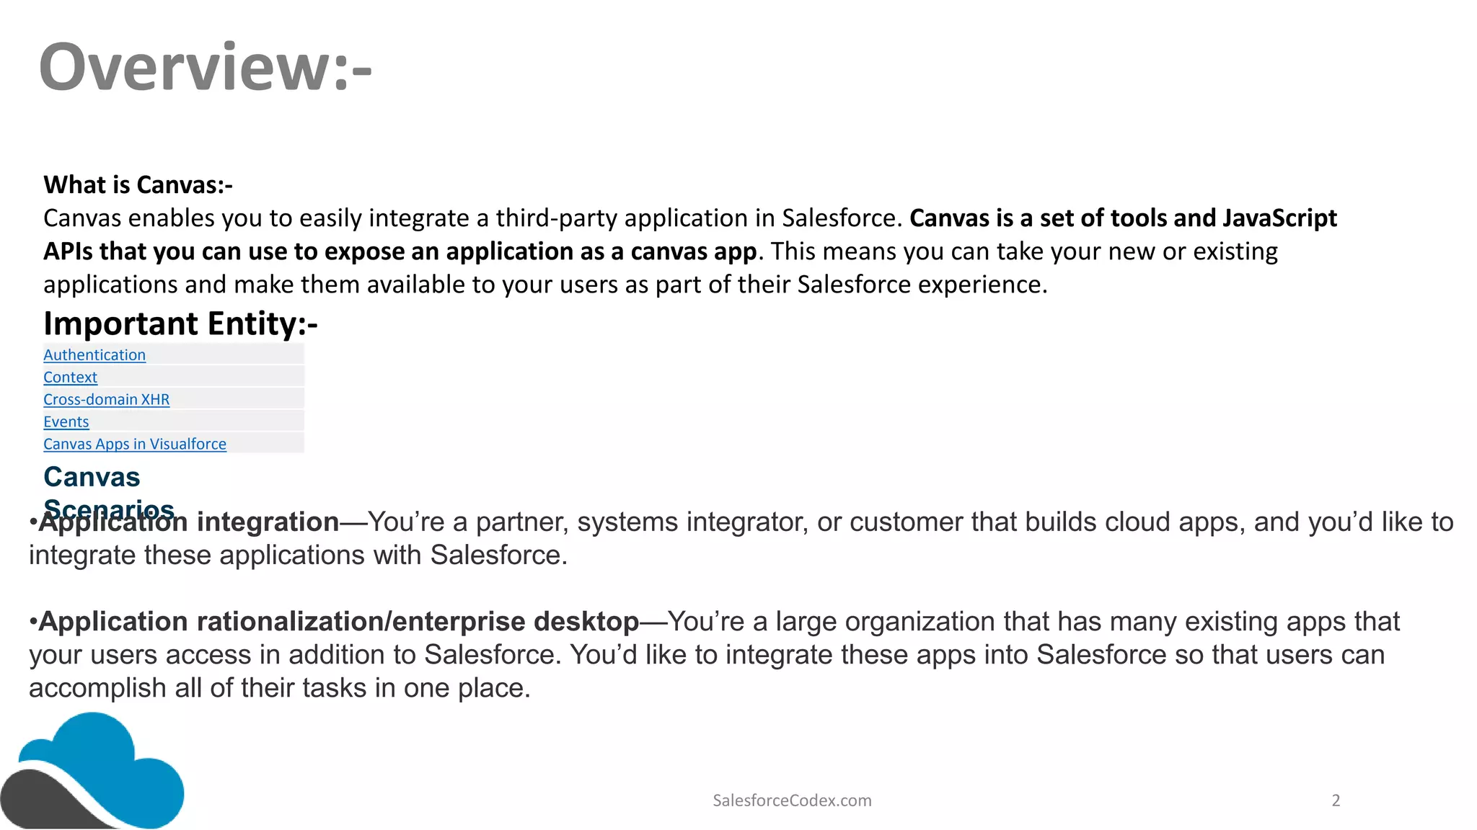Viewport: 1477px width, 830px height.
Task: Click the Authentication link
Action: [94, 355]
